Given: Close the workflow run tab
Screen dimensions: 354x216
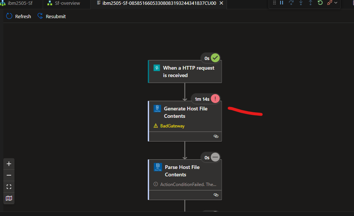Looking at the screenshot, I should 221,3.
